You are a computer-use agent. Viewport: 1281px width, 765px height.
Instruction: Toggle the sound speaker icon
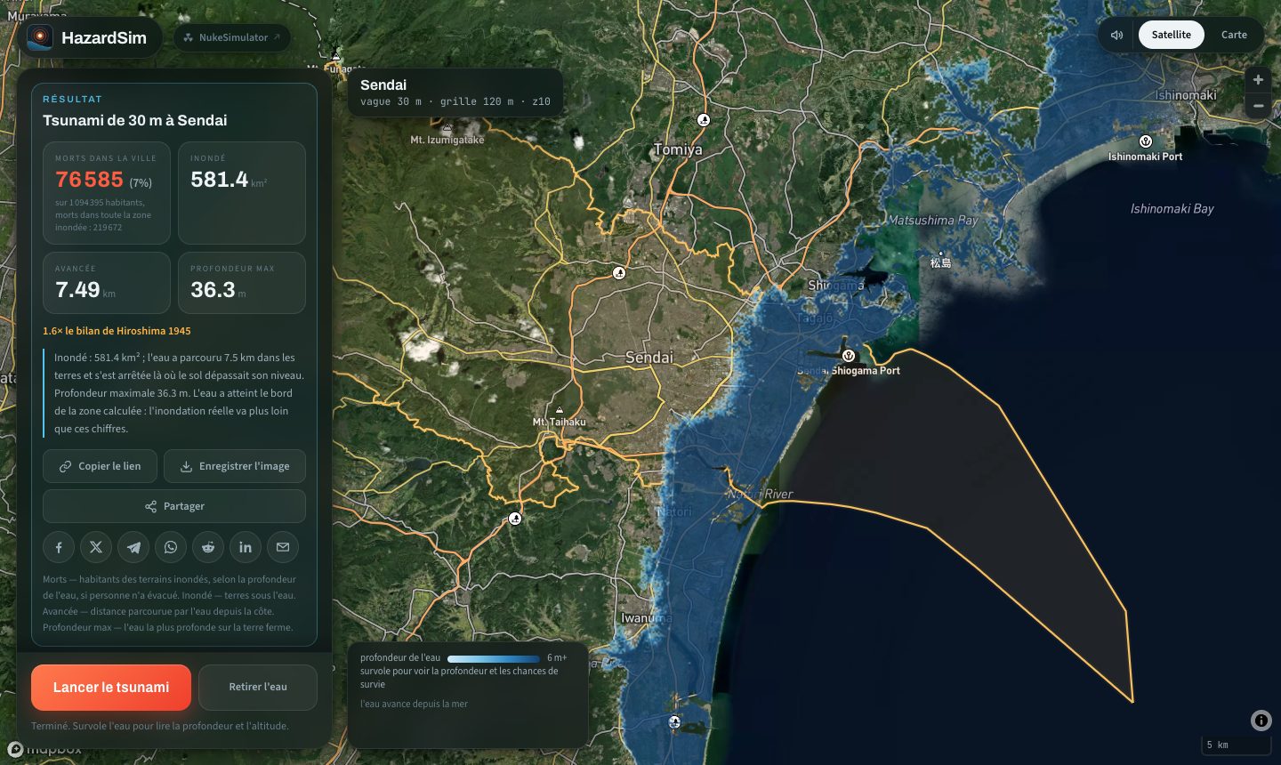point(1116,35)
